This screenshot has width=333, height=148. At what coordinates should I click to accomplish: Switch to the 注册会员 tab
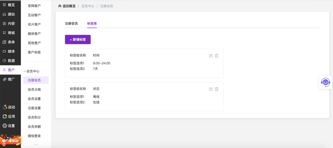[x=71, y=23]
